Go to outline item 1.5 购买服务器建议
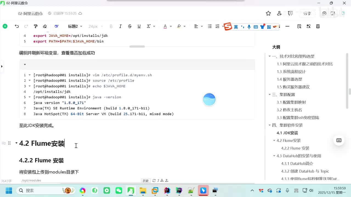 tap(293, 87)
